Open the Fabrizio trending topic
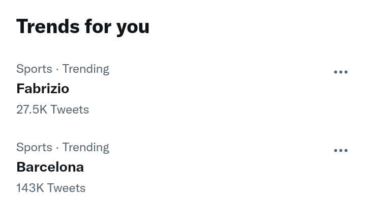The width and height of the screenshot is (366, 220). point(43,89)
